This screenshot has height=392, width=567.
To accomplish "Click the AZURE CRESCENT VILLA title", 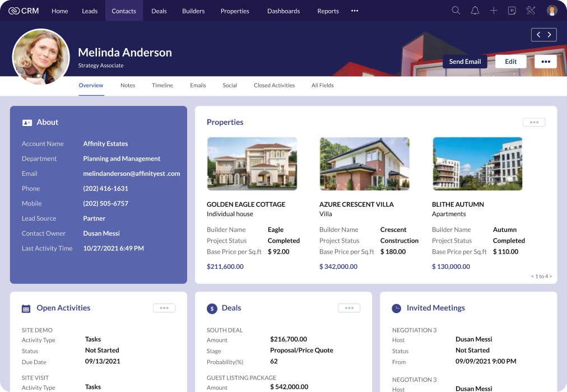I will [x=356, y=204].
